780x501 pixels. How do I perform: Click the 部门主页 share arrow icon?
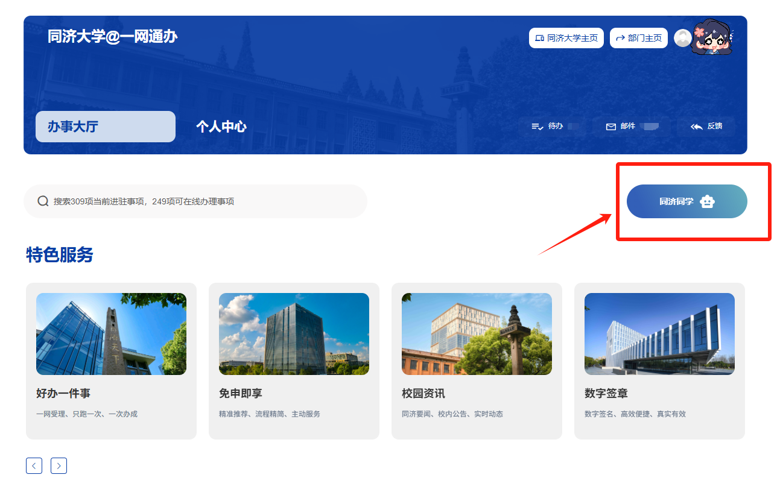coord(620,38)
